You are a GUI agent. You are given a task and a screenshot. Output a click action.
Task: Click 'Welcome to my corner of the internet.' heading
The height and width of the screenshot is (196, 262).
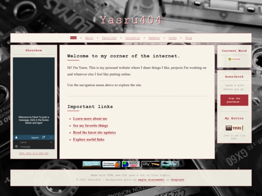[124, 56]
